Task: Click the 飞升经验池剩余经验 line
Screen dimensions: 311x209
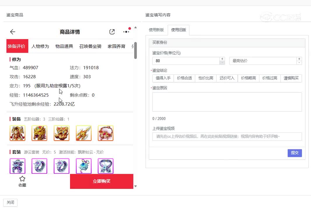Action: point(42,104)
